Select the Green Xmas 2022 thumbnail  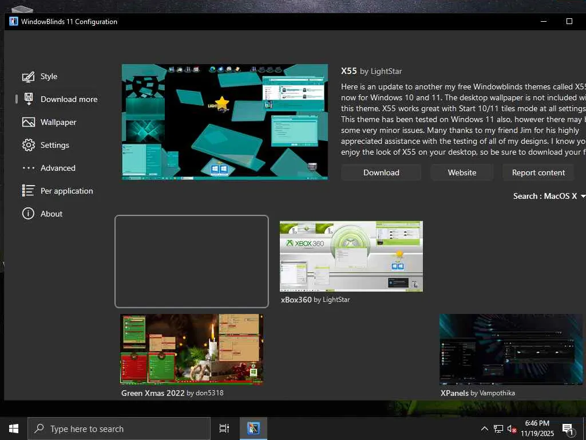pos(192,349)
